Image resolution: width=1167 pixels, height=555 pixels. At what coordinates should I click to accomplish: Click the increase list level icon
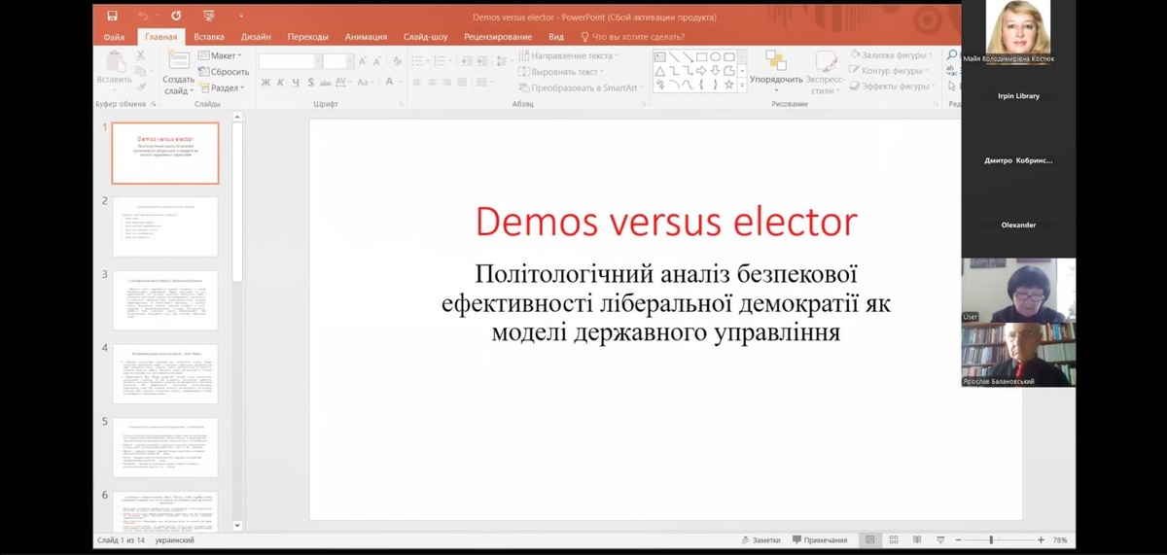pyautogui.click(x=481, y=60)
